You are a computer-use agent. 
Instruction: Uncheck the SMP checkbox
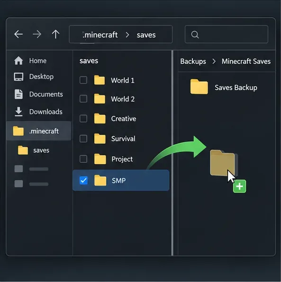click(x=84, y=180)
